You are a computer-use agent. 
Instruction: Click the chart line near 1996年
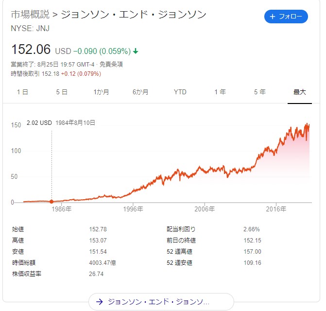133,190
